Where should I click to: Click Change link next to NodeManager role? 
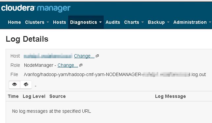pyautogui.click(x=68, y=65)
